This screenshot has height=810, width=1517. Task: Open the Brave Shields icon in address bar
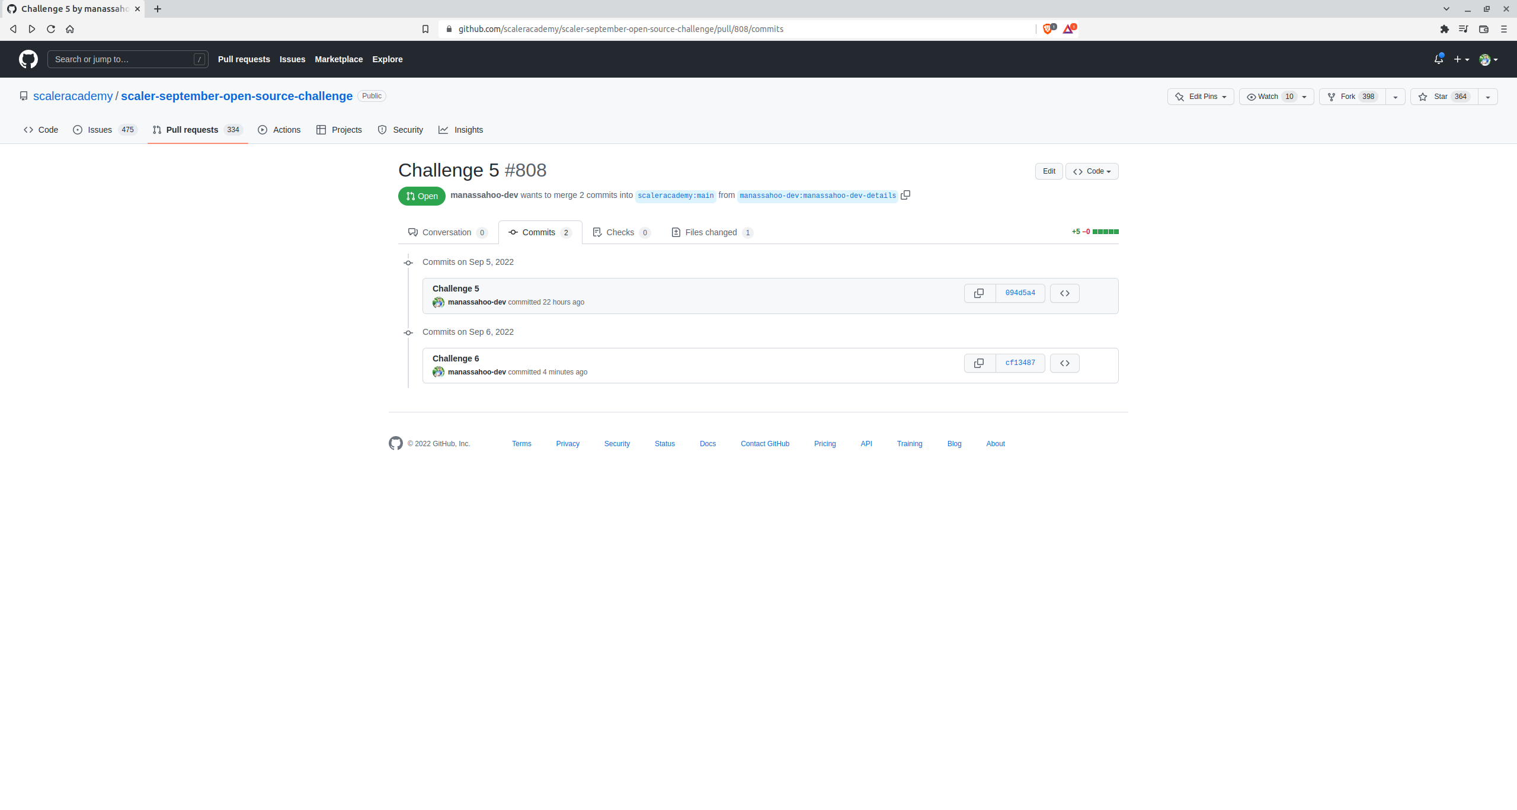click(x=1048, y=28)
